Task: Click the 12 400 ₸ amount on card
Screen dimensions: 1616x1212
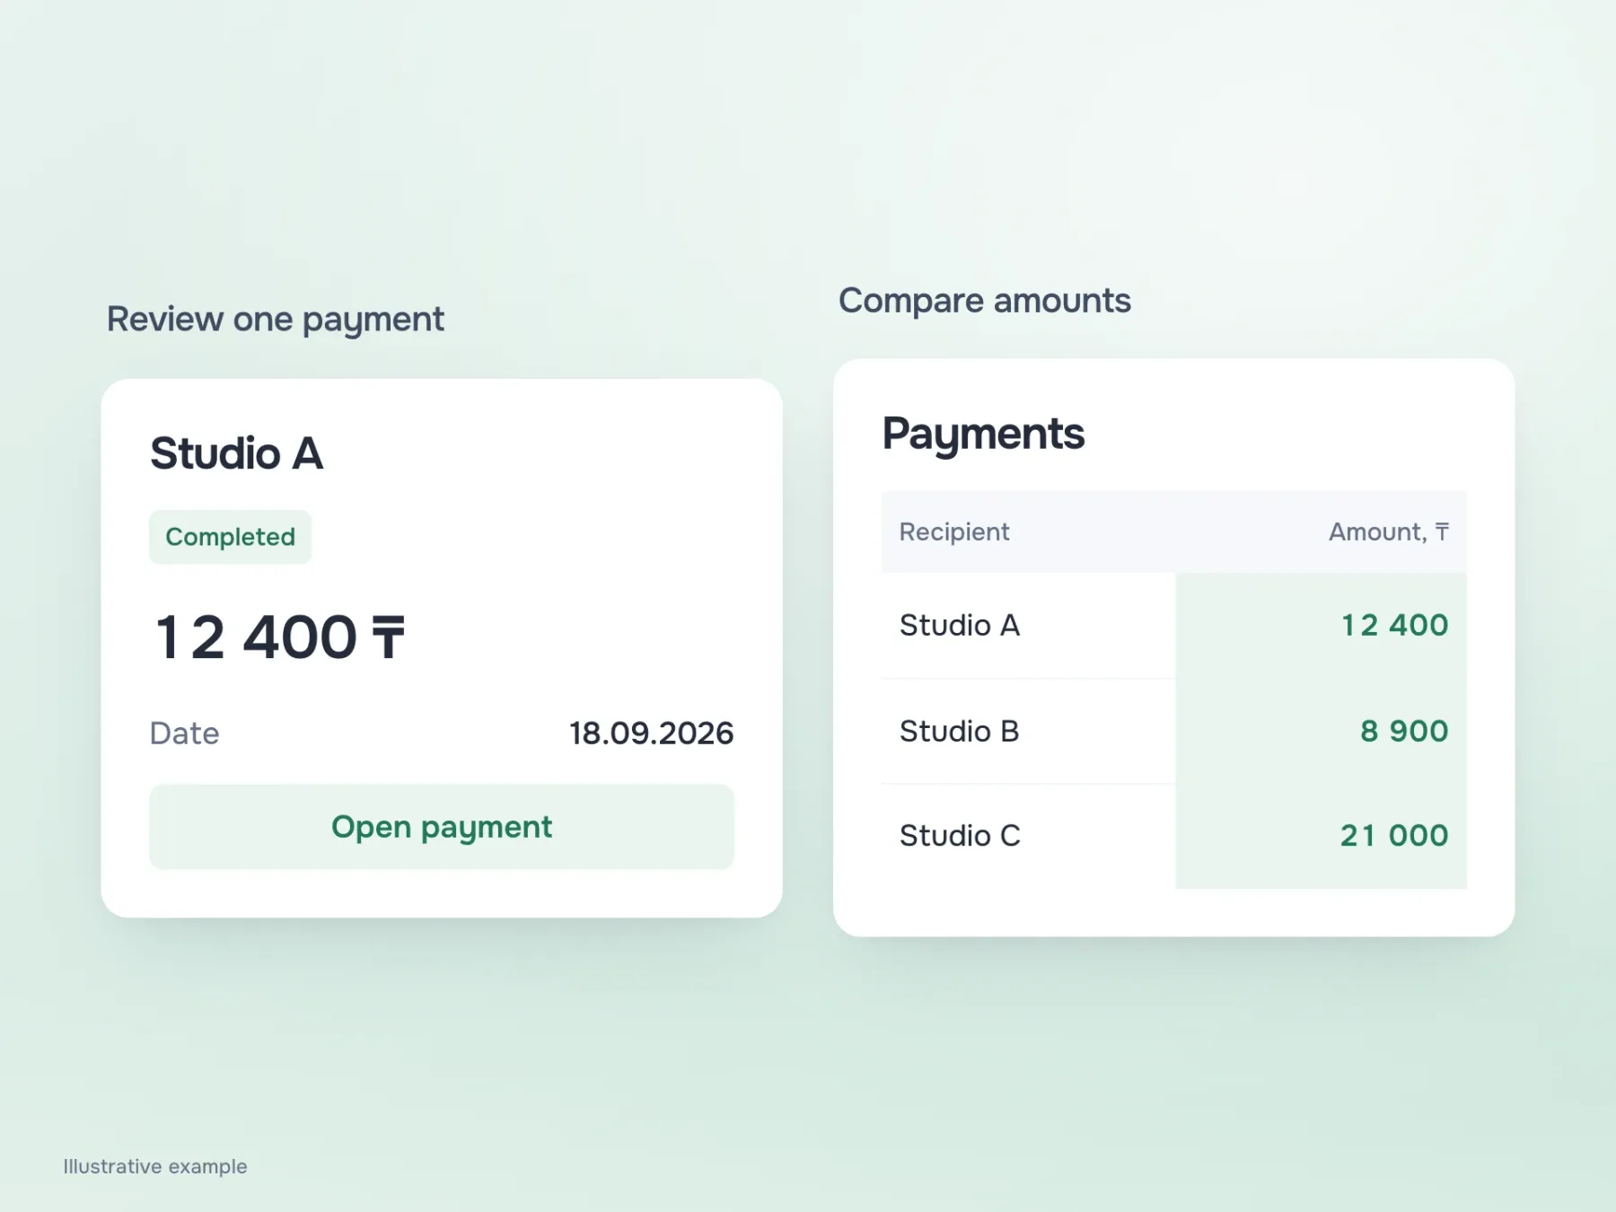Action: pyautogui.click(x=279, y=637)
